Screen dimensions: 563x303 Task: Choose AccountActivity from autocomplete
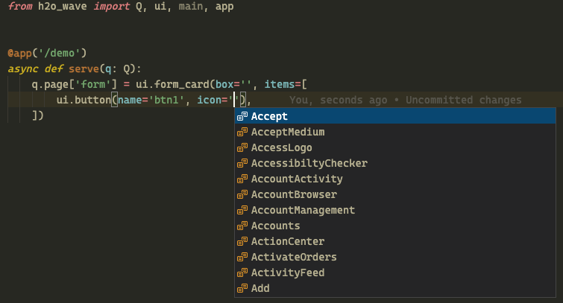[x=395, y=179]
